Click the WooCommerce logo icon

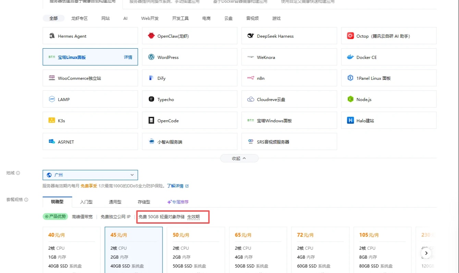[x=52, y=78]
